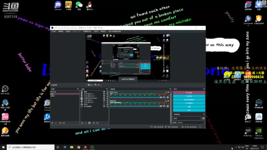Click the audio mixer vertical scrollbar

pos(171,107)
